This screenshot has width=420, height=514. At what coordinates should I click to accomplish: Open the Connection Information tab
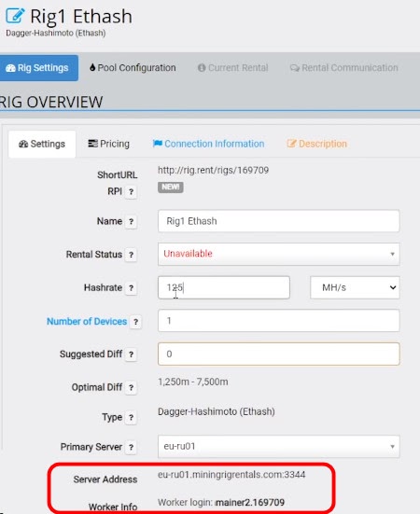[208, 144]
